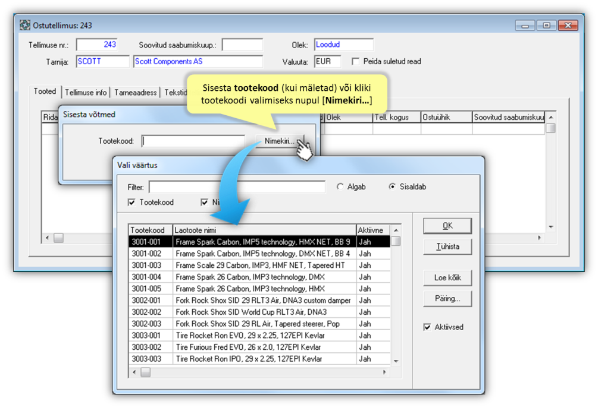Select the Algab radio option
Image resolution: width=598 pixels, height=408 pixels.
(340, 186)
